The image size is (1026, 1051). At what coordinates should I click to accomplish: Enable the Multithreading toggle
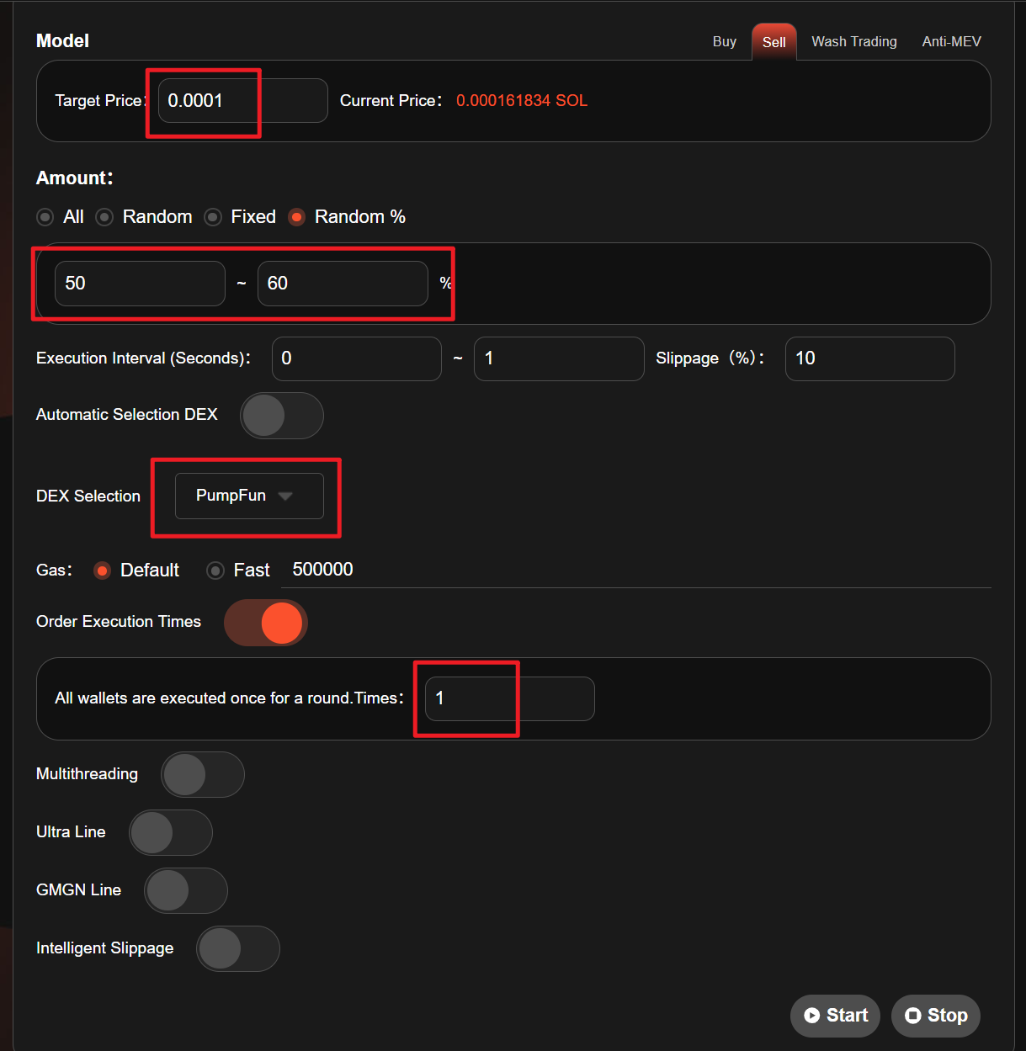pyautogui.click(x=202, y=774)
